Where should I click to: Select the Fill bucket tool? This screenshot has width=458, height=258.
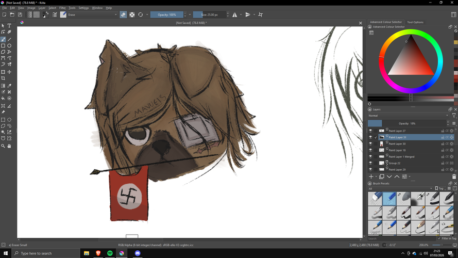pyautogui.click(x=3, y=98)
